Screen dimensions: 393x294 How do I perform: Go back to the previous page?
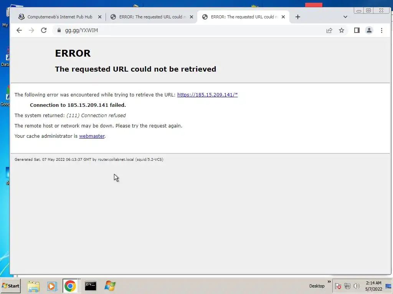pos(19,30)
